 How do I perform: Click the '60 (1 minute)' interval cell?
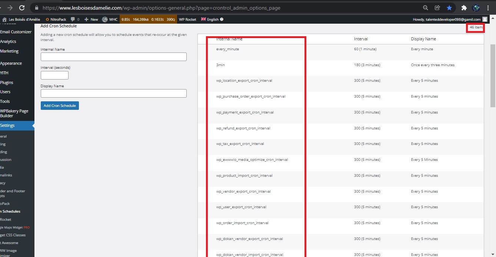365,49
